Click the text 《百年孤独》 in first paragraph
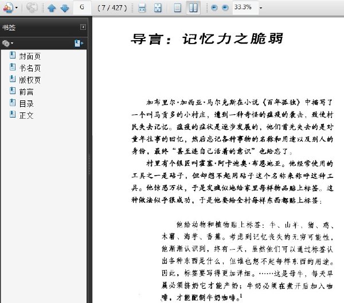The width and height of the screenshot is (344, 303). (281, 102)
